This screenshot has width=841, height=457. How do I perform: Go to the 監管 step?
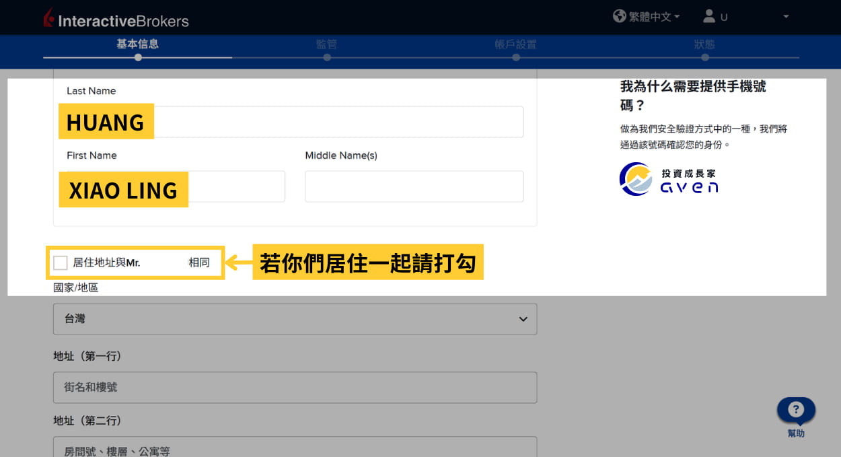326,44
